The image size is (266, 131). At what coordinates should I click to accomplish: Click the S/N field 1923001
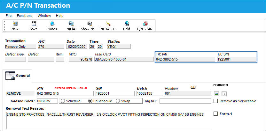[x=115, y=93]
